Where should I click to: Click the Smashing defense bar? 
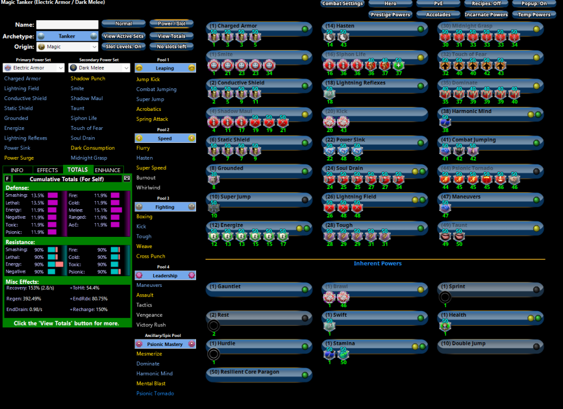coord(53,195)
